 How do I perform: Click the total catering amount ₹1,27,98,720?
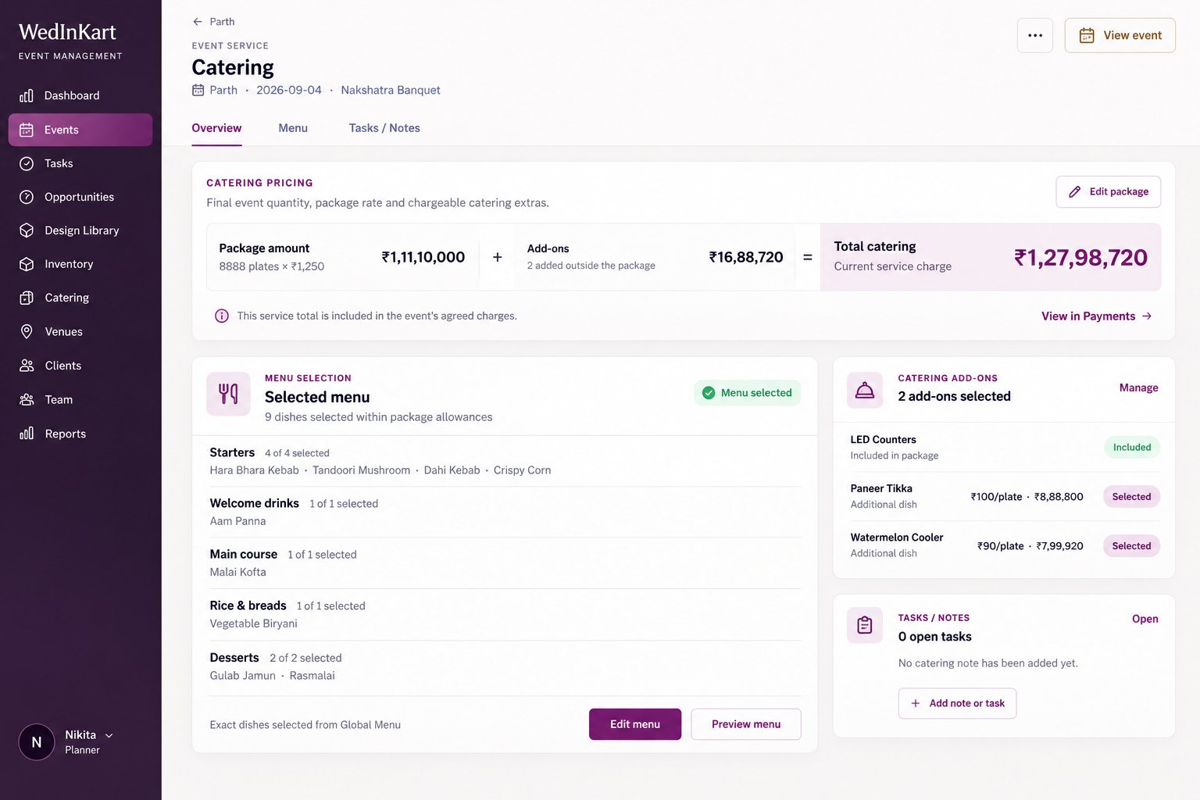click(x=1081, y=258)
